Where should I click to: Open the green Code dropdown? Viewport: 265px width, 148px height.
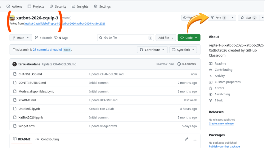click(189, 38)
